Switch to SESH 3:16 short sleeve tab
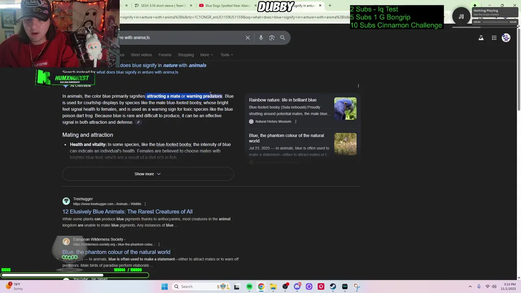521x293 pixels. click(161, 6)
